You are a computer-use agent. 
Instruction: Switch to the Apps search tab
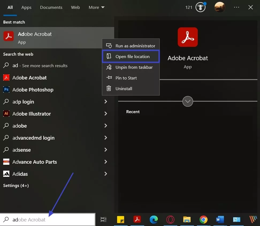point(26,7)
